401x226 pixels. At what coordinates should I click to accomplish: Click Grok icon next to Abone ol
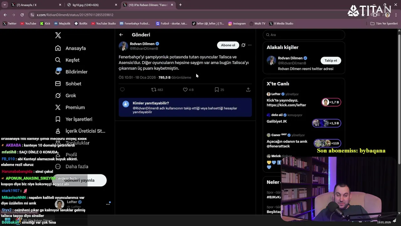[243, 45]
